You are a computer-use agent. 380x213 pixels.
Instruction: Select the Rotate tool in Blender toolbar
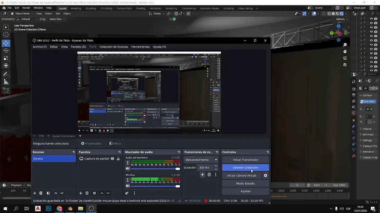tap(6, 51)
